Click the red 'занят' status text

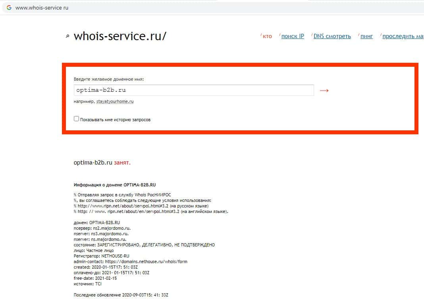[x=122, y=163]
